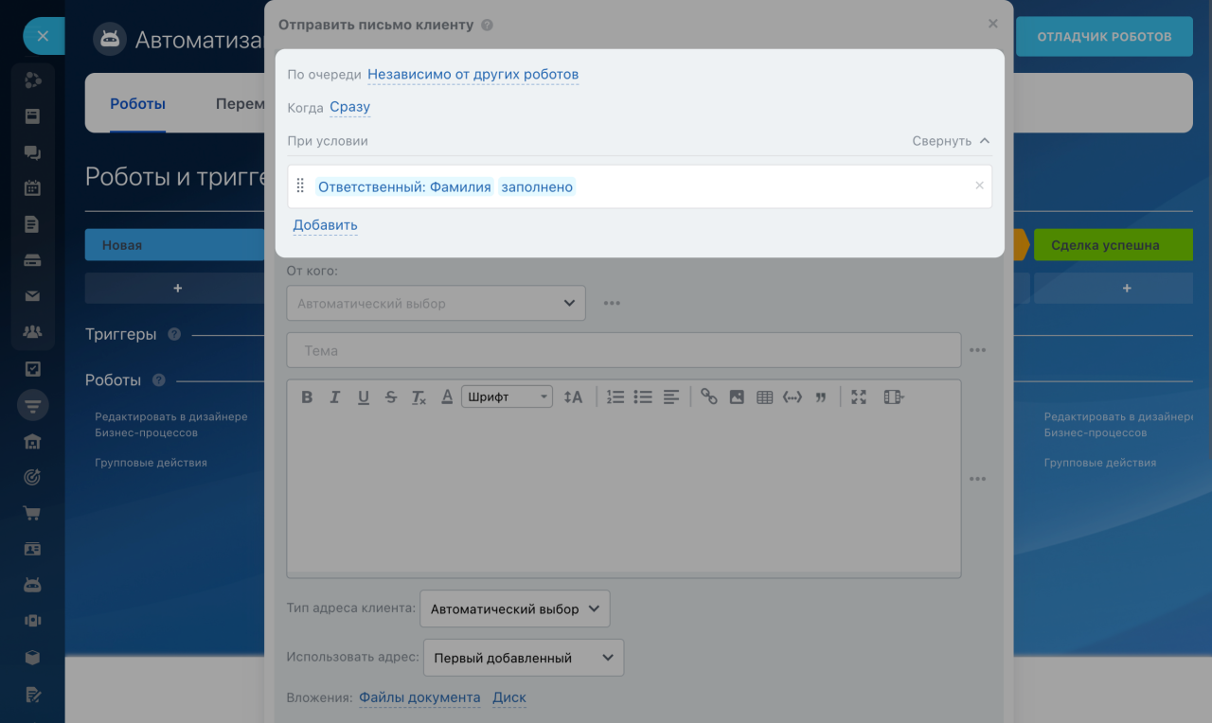Open the 'От кого' sender dropdown
Viewport: 1212px width, 723px height.
pos(436,303)
